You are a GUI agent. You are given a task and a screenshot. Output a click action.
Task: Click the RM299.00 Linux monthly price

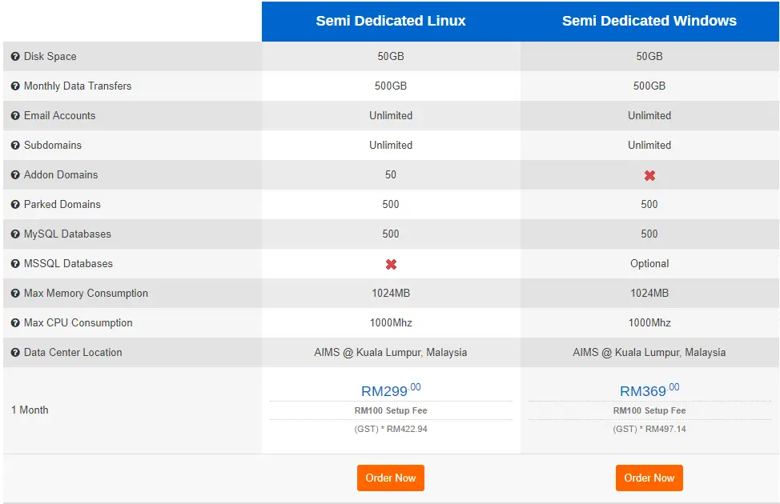pos(391,390)
